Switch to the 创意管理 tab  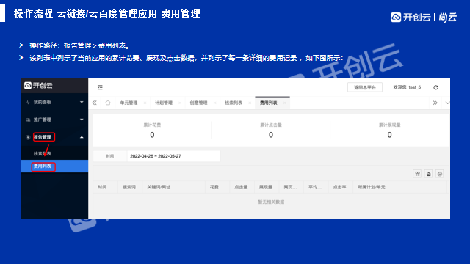[x=198, y=103]
